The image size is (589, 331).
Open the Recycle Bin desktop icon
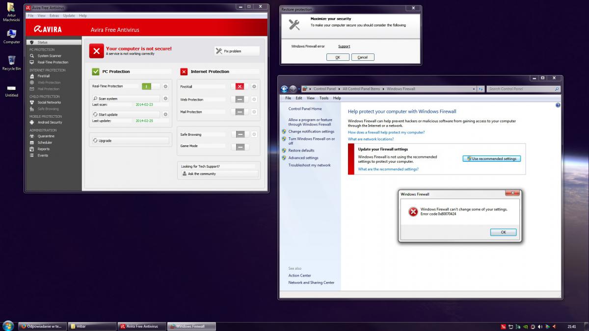click(x=12, y=63)
